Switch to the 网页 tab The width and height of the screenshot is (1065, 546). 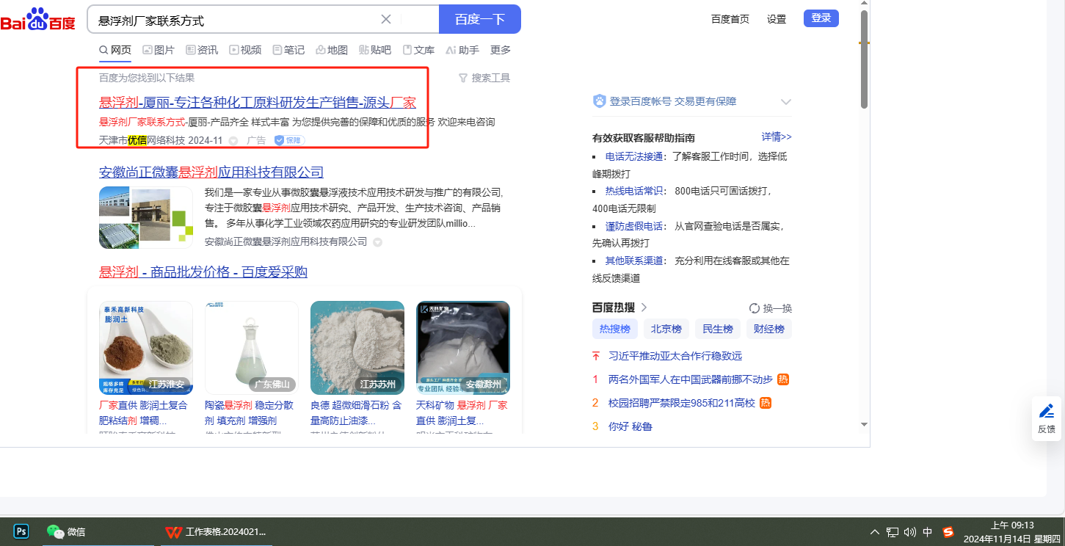tap(115, 50)
